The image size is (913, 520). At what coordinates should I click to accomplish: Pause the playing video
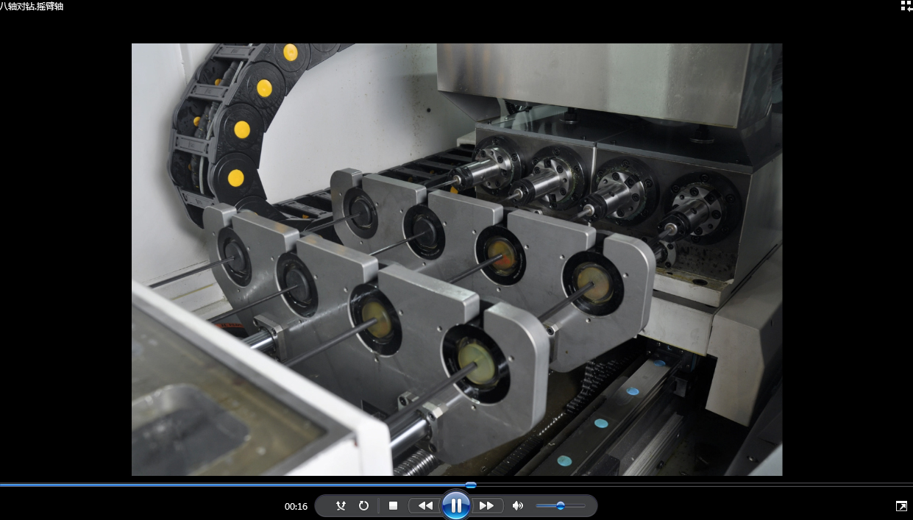456,505
